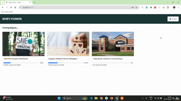Viewport: 181px width, 101px height.
Task: Open File Explorer from taskbar
Action: [x=96, y=98]
